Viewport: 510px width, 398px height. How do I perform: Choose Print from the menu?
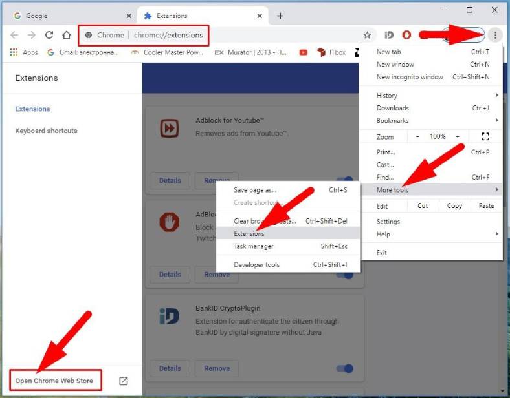431,152
